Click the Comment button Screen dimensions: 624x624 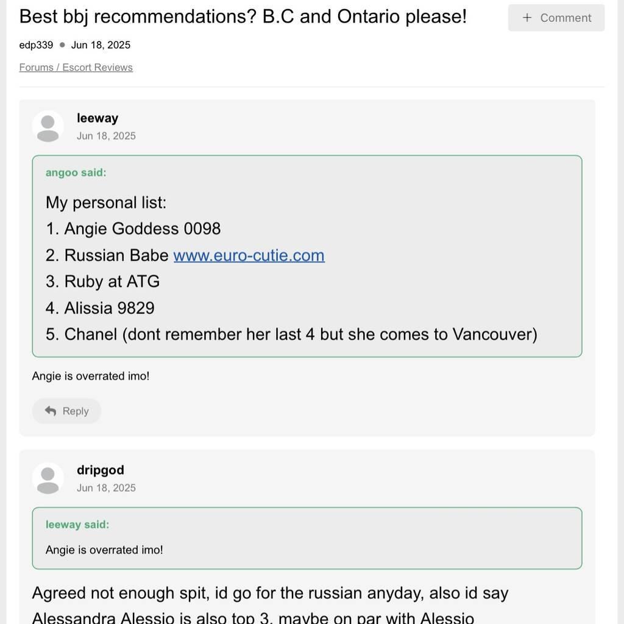(556, 18)
